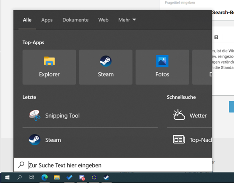Open File Explorer from the taskbar
Viewport: 234px width, 183px height.
coord(57,177)
